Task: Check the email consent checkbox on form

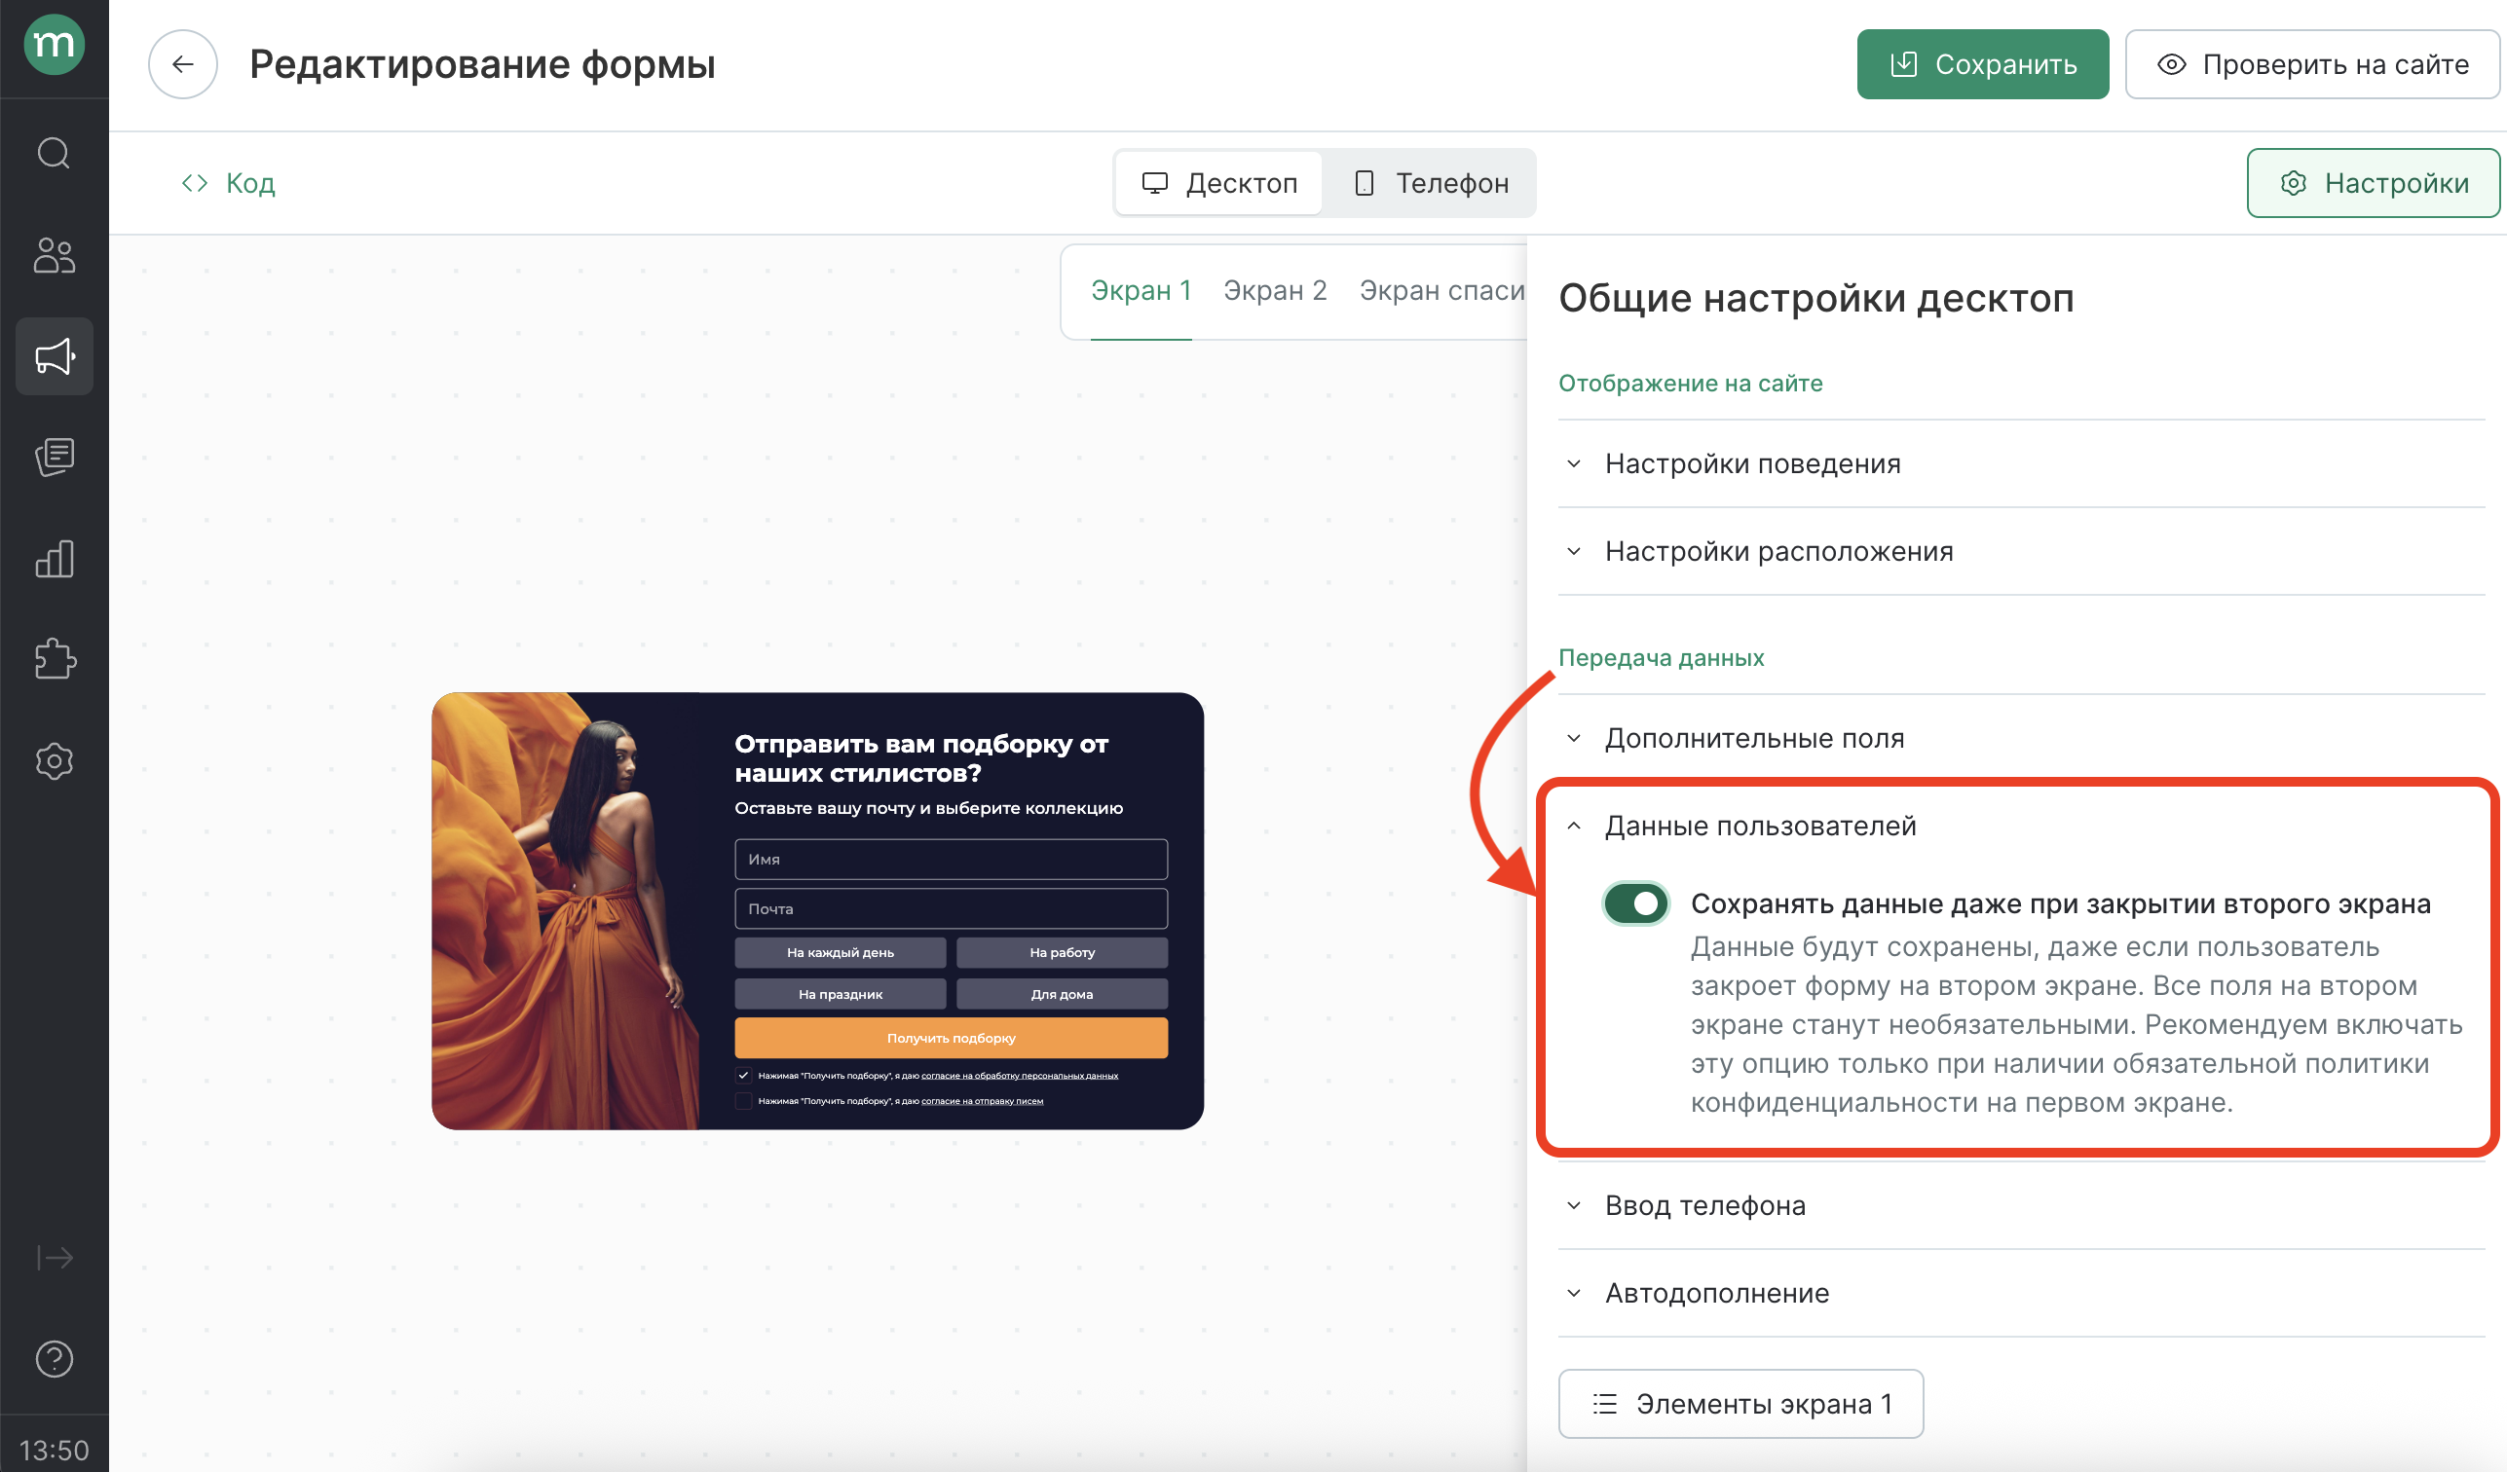Action: (x=744, y=1100)
